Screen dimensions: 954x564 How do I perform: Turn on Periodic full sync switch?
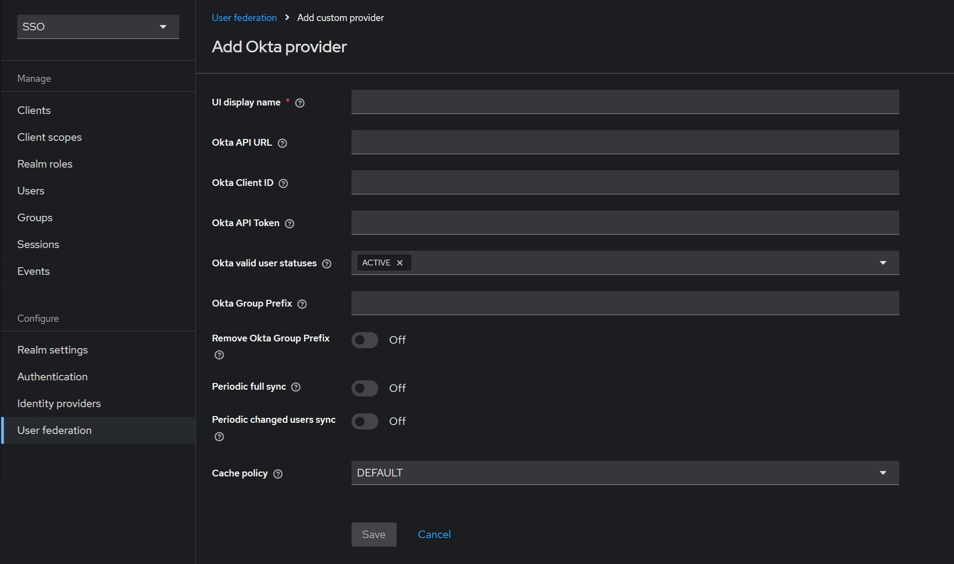(x=365, y=388)
